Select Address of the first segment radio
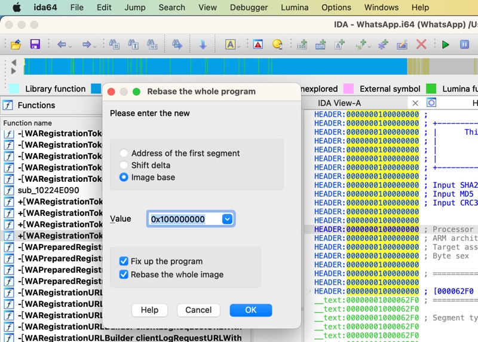Viewport: 478px width, 342px height. (124, 153)
